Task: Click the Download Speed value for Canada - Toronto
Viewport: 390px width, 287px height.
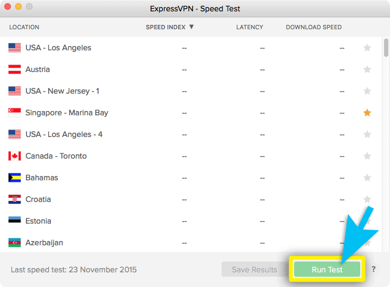Action: point(342,156)
